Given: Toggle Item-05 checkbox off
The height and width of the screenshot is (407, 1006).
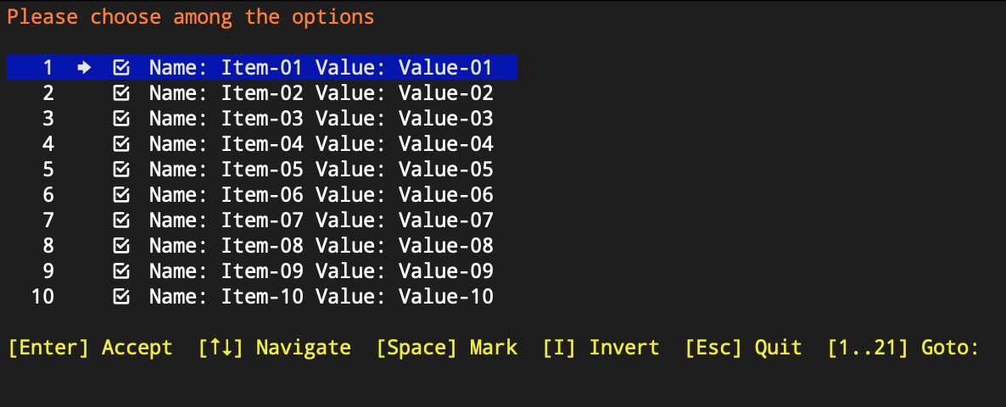Looking at the screenshot, I should click(x=121, y=170).
